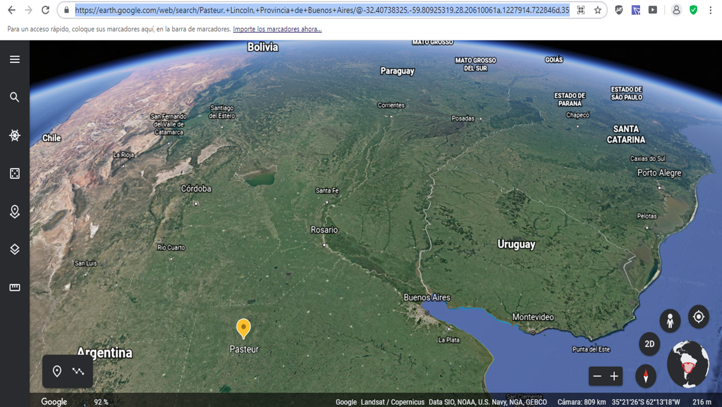
Task: Click the Caxias do Sul label
Action: click(648, 159)
